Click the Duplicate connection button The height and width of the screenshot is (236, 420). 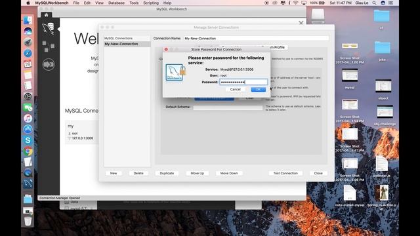point(167,173)
